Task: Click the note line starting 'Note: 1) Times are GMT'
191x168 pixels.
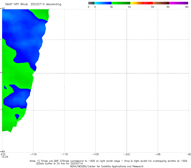Action: pyautogui.click(x=108, y=161)
